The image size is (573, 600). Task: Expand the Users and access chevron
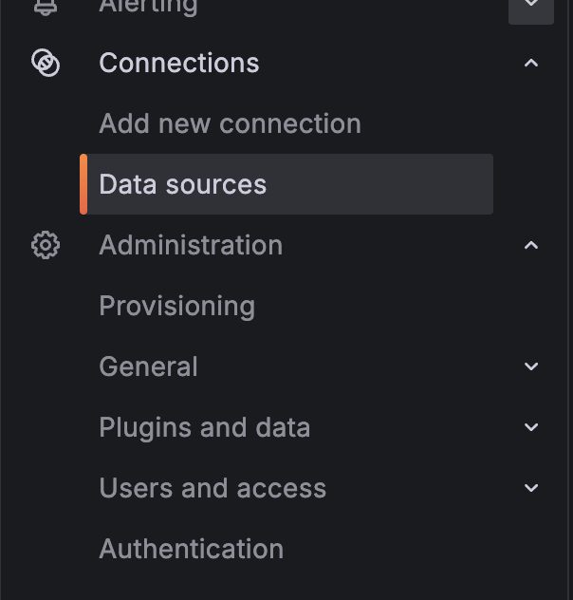[x=531, y=488]
